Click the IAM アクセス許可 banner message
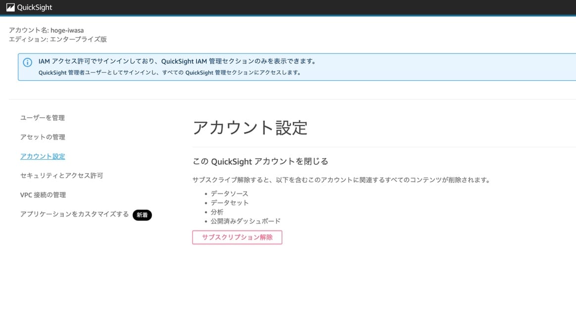This screenshot has height=334, width=576. click(x=178, y=61)
